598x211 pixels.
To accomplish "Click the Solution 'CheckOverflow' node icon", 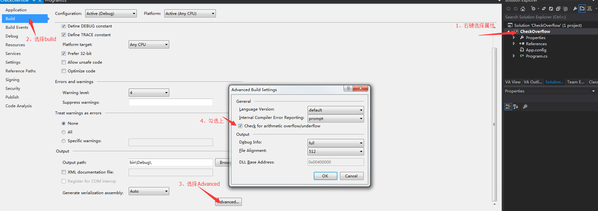I will (510, 25).
